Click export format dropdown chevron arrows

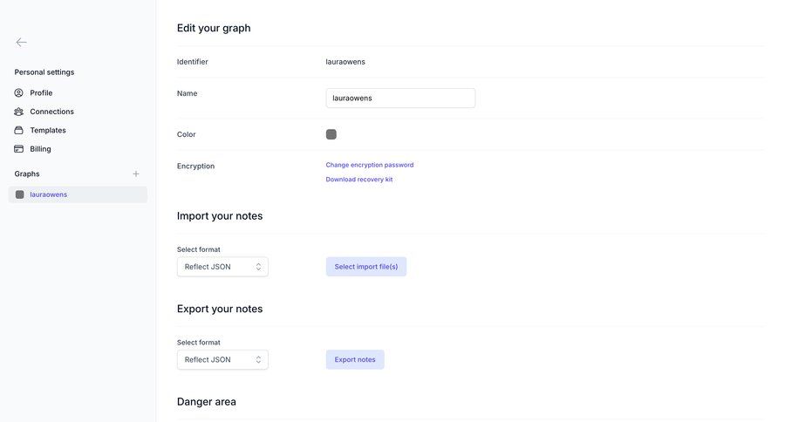point(258,359)
